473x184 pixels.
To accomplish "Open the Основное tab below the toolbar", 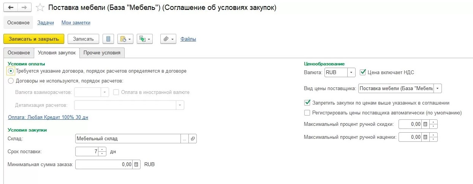I will 19,53.
